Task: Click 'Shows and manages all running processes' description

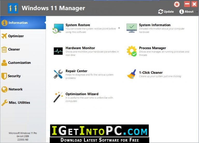Action: [164, 53]
